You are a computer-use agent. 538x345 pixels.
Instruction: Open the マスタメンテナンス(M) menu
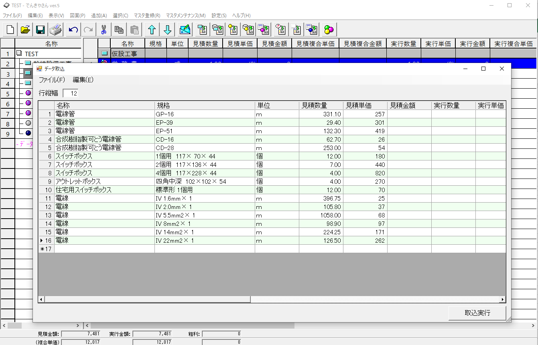(x=186, y=16)
